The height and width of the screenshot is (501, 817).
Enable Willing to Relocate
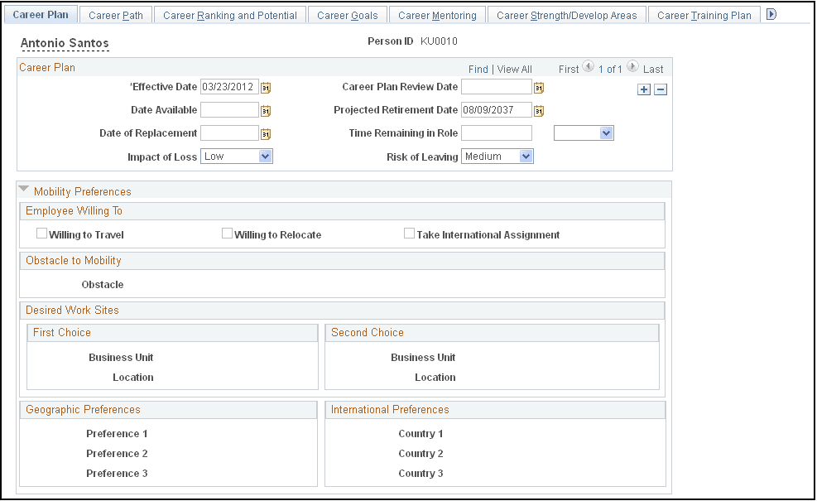point(227,233)
